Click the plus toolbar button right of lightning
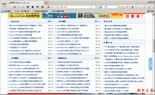Image resolution: width=155 pixels, height=95 pixels. (x=127, y=7)
